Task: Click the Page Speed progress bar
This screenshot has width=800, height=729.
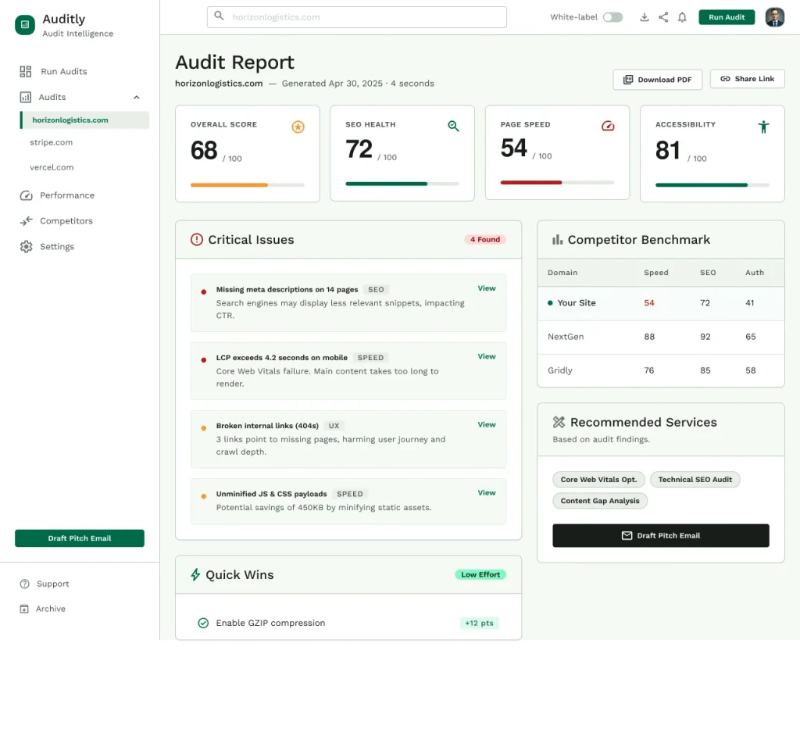Action: (x=557, y=182)
